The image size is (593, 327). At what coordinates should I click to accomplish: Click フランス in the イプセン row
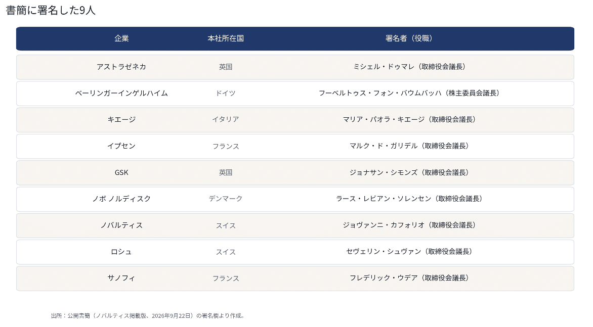click(x=225, y=146)
